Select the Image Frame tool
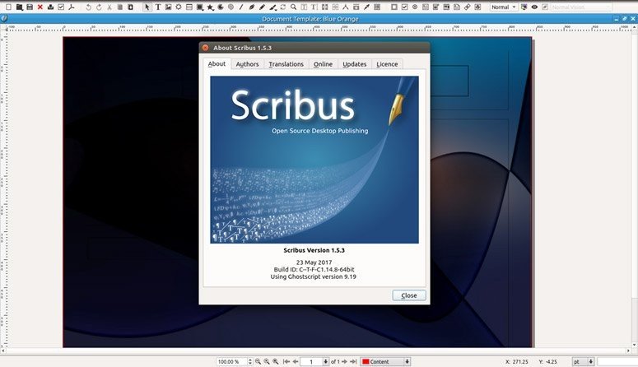This screenshot has width=638, height=367. (168, 7)
